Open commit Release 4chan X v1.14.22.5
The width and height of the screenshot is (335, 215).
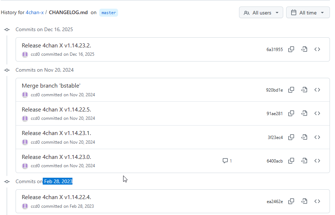click(x=56, y=110)
